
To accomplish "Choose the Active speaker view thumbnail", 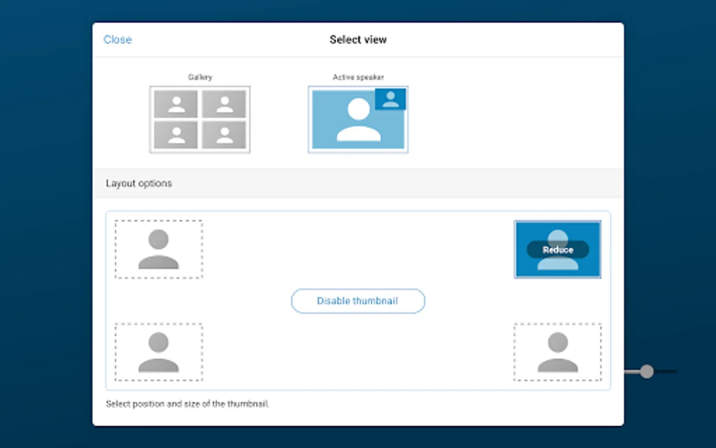I will (358, 119).
